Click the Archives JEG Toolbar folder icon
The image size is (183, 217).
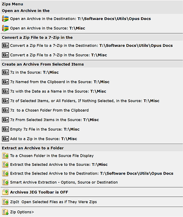click(x=5, y=192)
